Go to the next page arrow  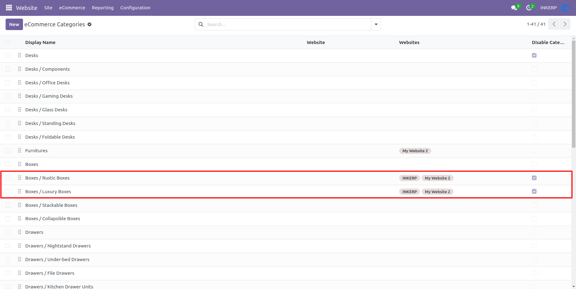pos(565,24)
